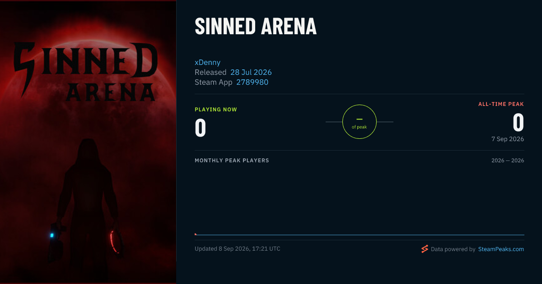Click the 7 Sep 2026 peak date
The image size is (542, 284).
pos(508,139)
